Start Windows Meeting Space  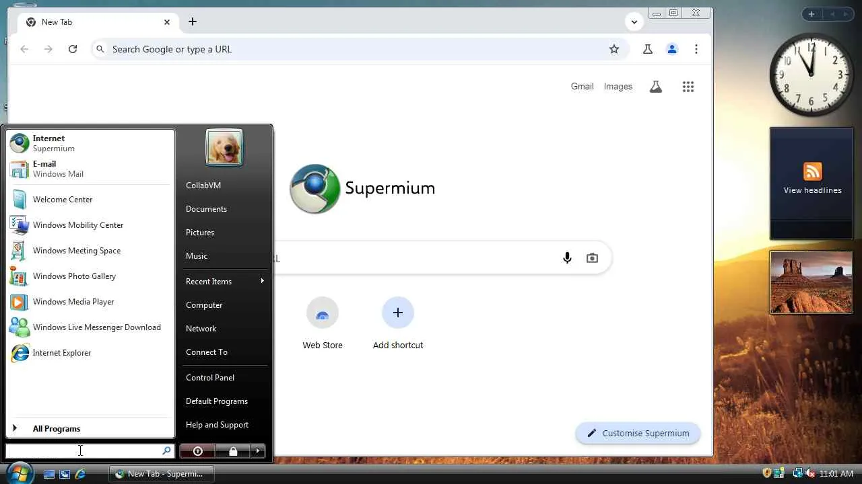[90, 251]
